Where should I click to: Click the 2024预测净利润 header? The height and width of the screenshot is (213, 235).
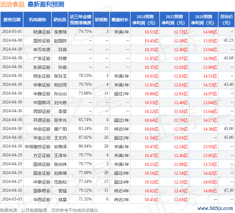(145, 19)
